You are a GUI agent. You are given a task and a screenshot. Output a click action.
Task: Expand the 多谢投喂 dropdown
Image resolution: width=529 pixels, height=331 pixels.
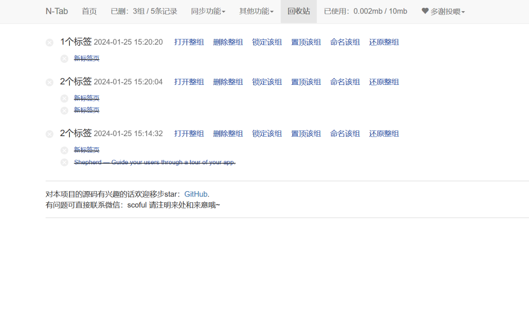[446, 11]
